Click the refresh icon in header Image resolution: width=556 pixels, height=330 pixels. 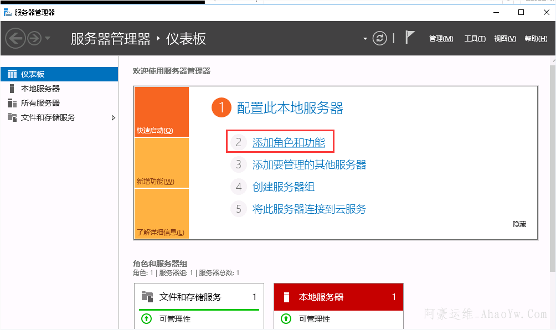[x=379, y=38]
